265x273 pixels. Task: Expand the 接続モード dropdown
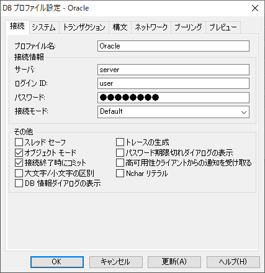click(x=173, y=112)
